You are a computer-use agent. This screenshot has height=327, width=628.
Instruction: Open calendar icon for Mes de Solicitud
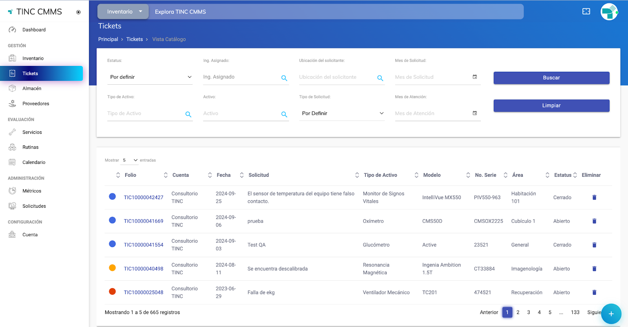[x=475, y=77]
